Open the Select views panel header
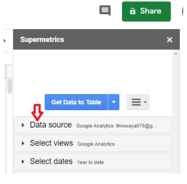 [x=92, y=143]
